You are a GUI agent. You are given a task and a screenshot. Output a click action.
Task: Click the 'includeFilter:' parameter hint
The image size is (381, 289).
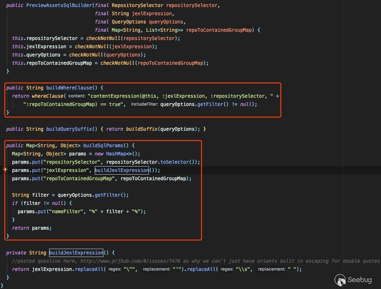(145, 104)
